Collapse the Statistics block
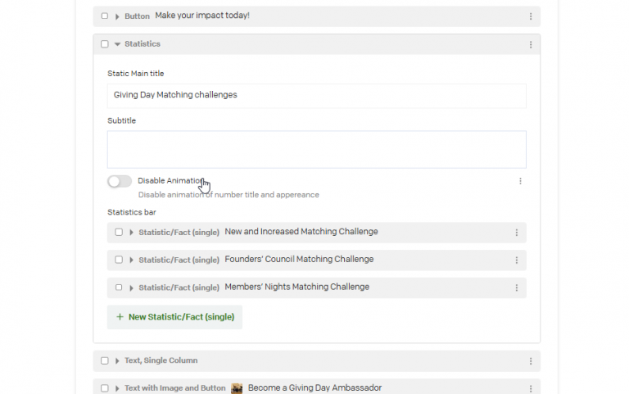Viewport: 629px width, 394px height. click(x=117, y=44)
